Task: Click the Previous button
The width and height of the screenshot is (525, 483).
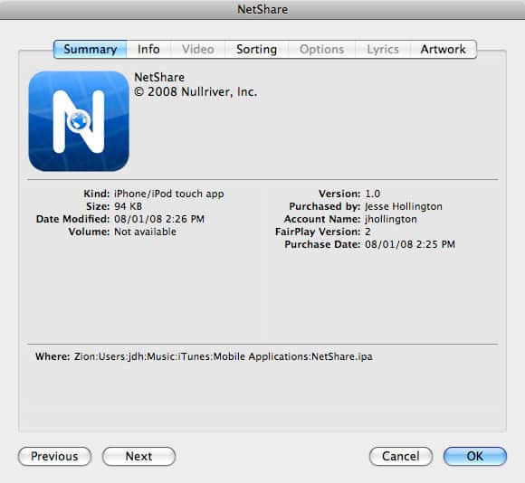Action: point(54,456)
